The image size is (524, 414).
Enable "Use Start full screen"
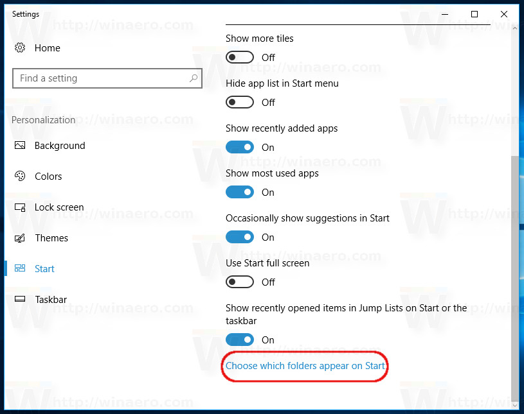[240, 282]
